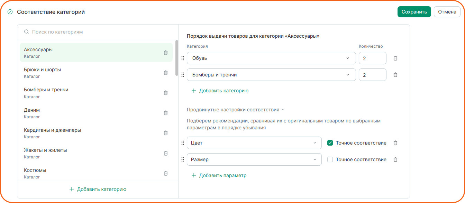Open the Цвет parameter dropdown
This screenshot has width=465, height=203.
coord(254,143)
